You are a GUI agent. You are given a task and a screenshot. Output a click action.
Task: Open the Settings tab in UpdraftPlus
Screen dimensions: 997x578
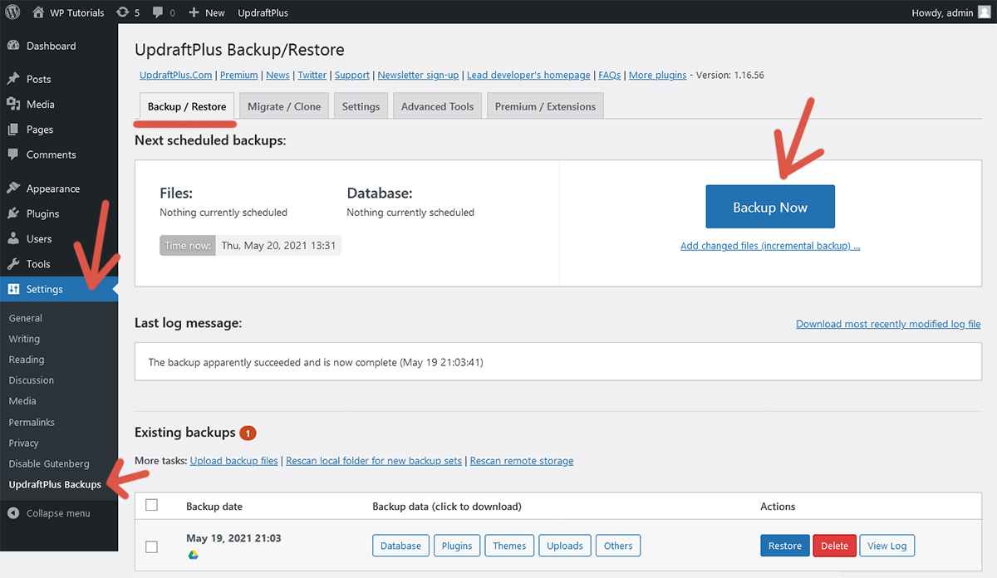pos(361,106)
